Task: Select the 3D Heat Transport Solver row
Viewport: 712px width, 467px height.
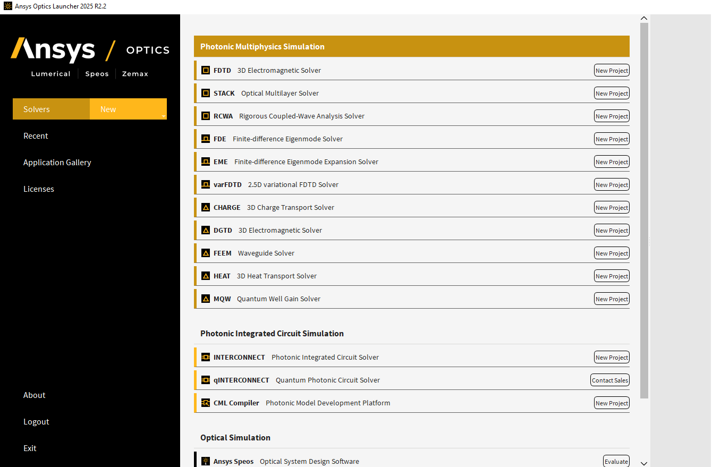Action: click(412, 276)
